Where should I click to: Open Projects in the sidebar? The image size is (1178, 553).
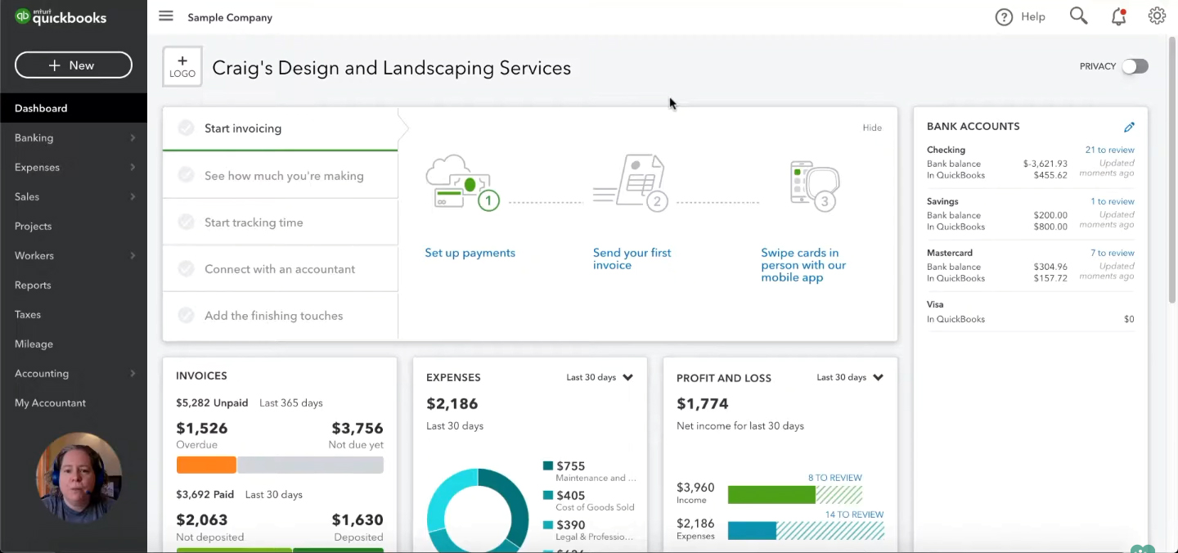tap(74, 226)
